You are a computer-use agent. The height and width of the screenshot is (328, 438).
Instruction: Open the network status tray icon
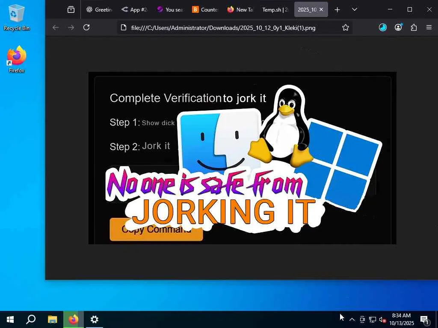click(373, 319)
